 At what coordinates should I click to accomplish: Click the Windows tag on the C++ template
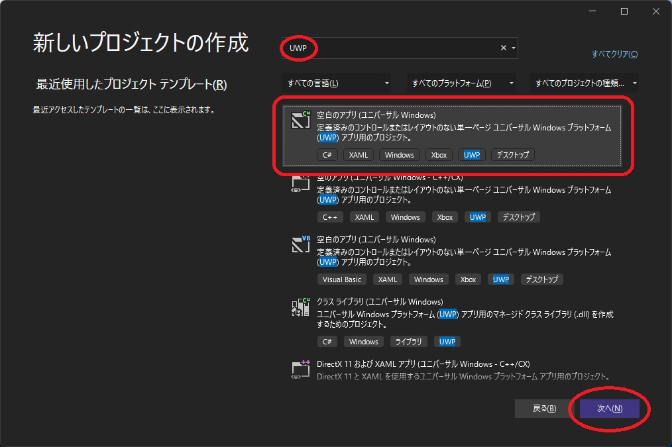pos(406,217)
